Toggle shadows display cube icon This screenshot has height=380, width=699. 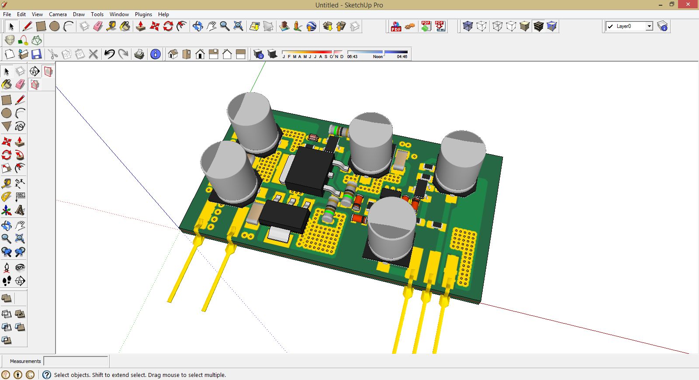pos(272,54)
